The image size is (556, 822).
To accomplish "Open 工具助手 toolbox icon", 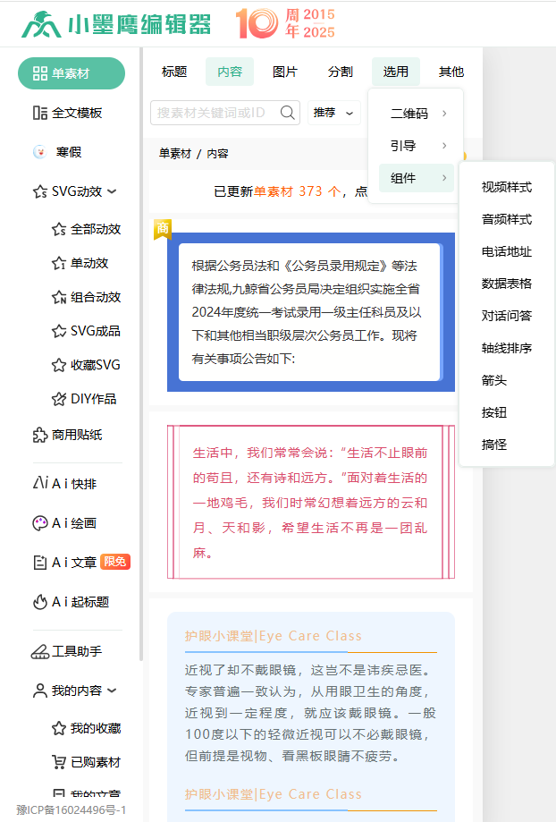I will tap(39, 651).
